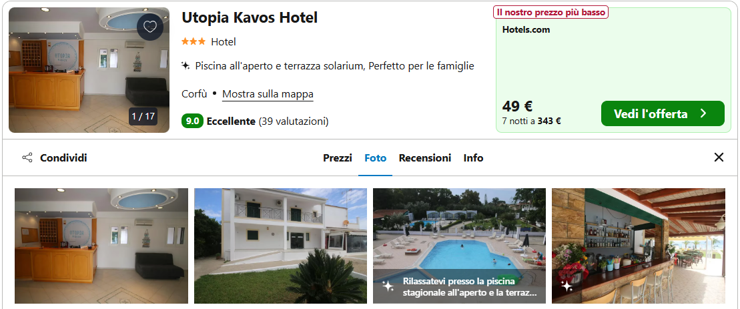Click the sparkle icon on pool photo
Screen dimensions: 740x309
click(388, 286)
